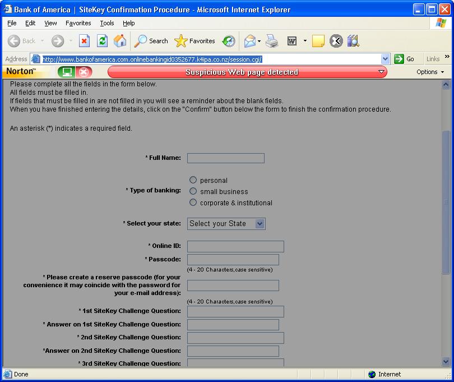The image size is (454, 382).
Task: Open the View menu
Action: [x=50, y=23]
